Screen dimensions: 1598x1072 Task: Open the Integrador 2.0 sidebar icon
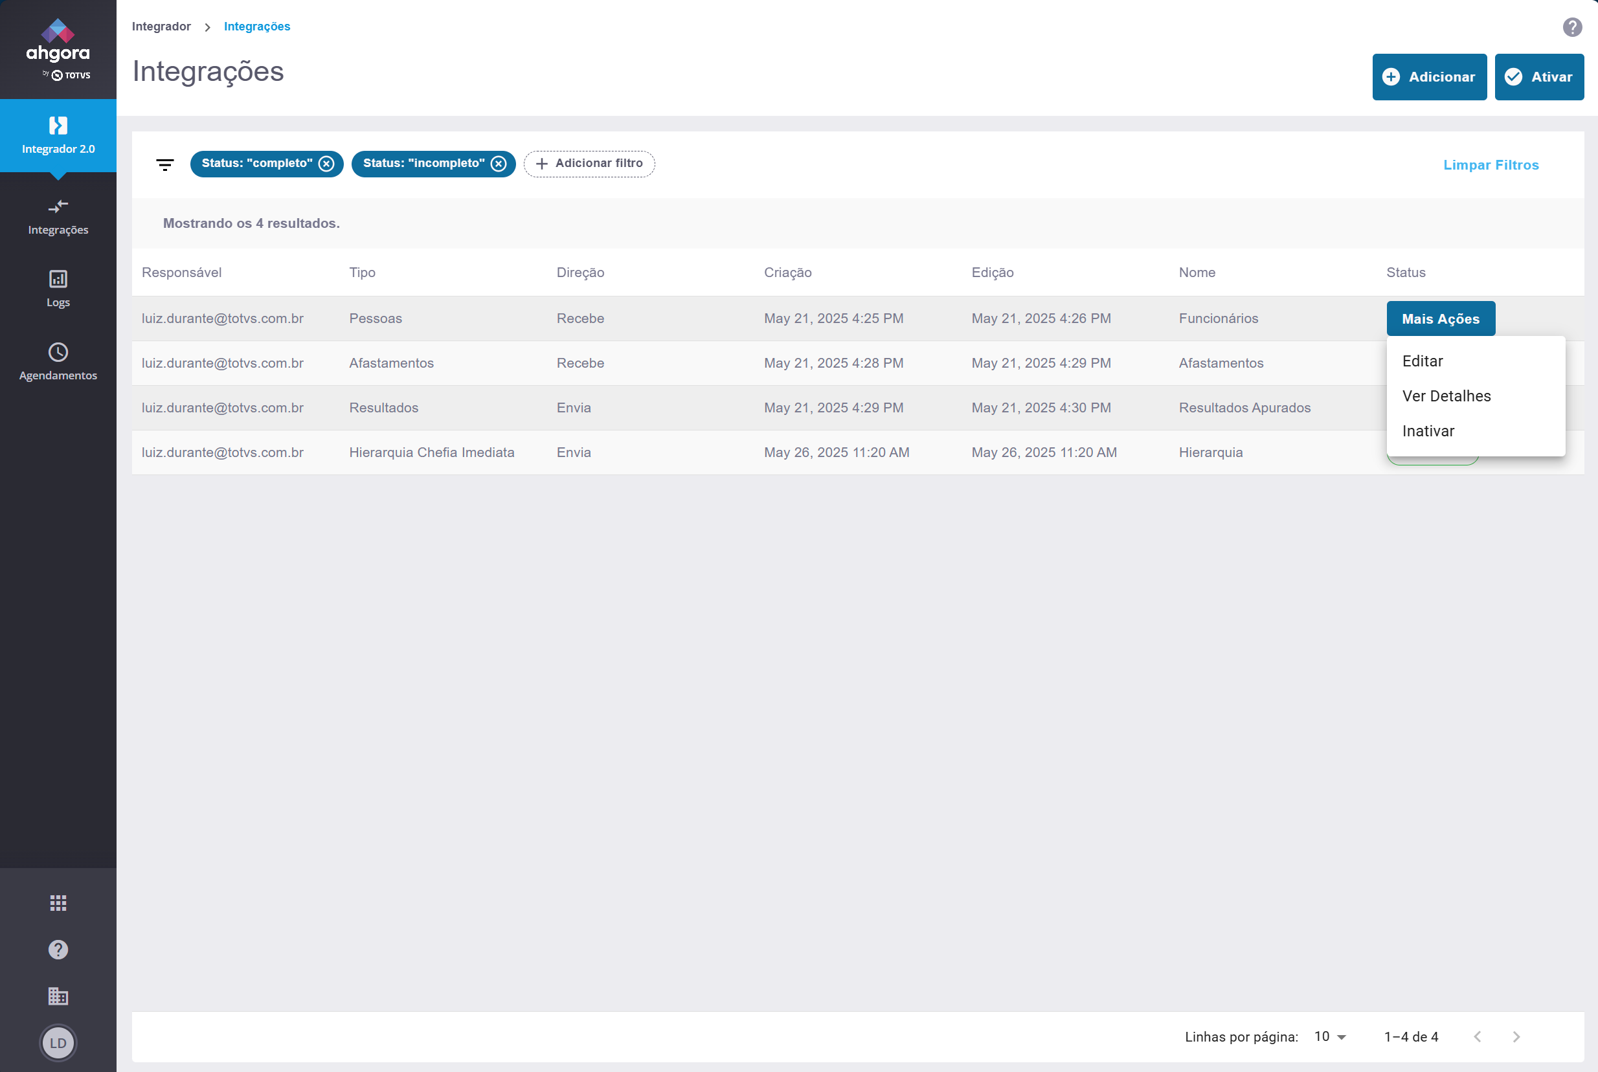pos(58,126)
